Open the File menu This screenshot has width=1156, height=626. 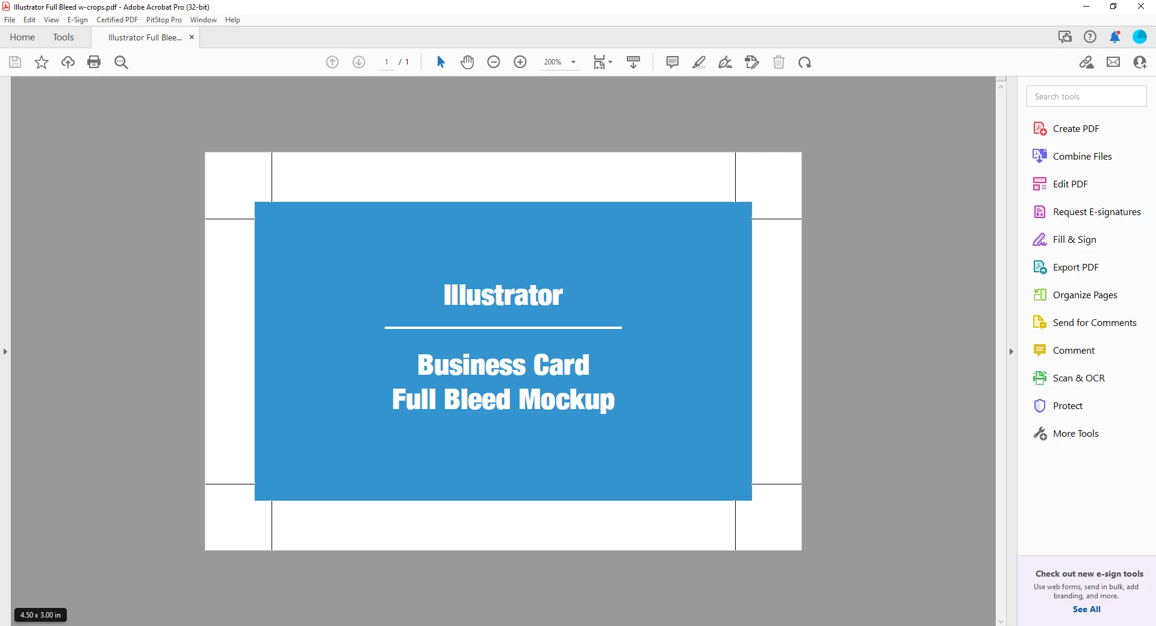(x=10, y=20)
